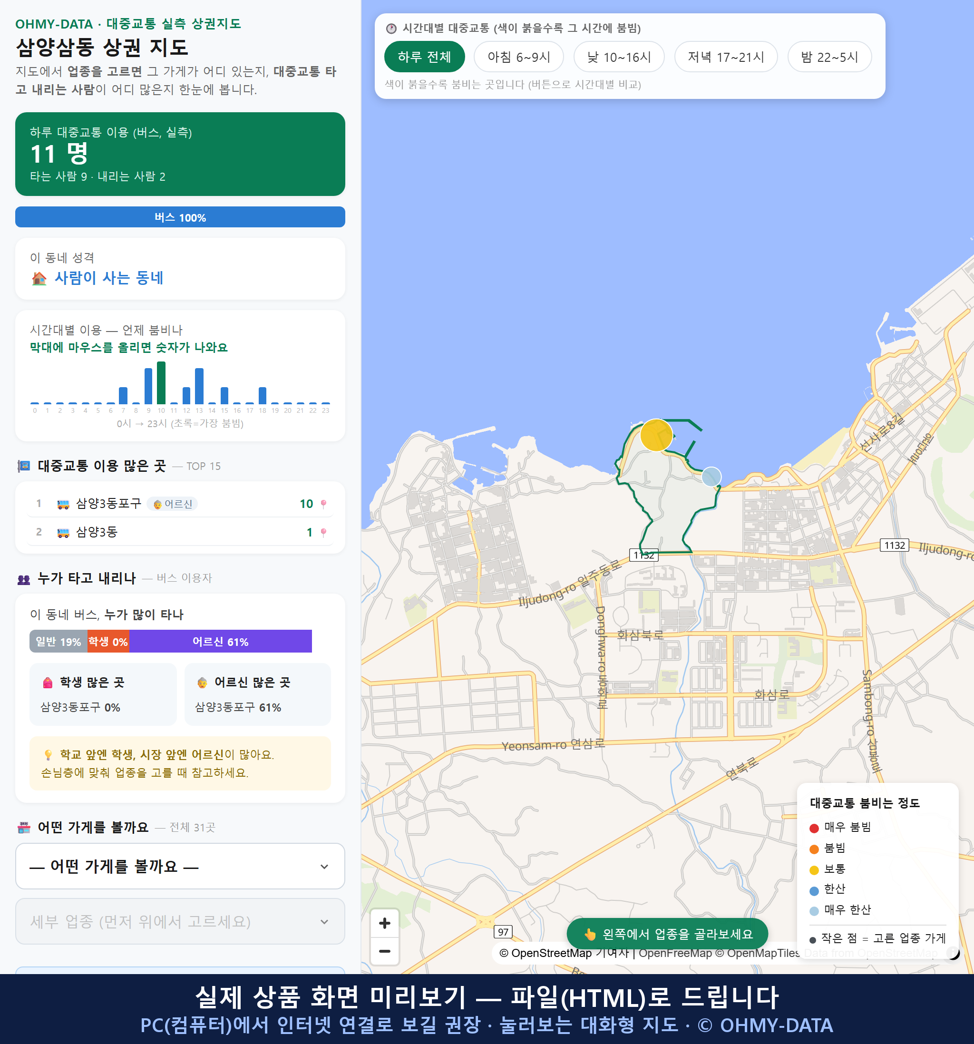Click the house icon by 사람이 사는 동네
The width and height of the screenshot is (974, 1044).
point(39,278)
